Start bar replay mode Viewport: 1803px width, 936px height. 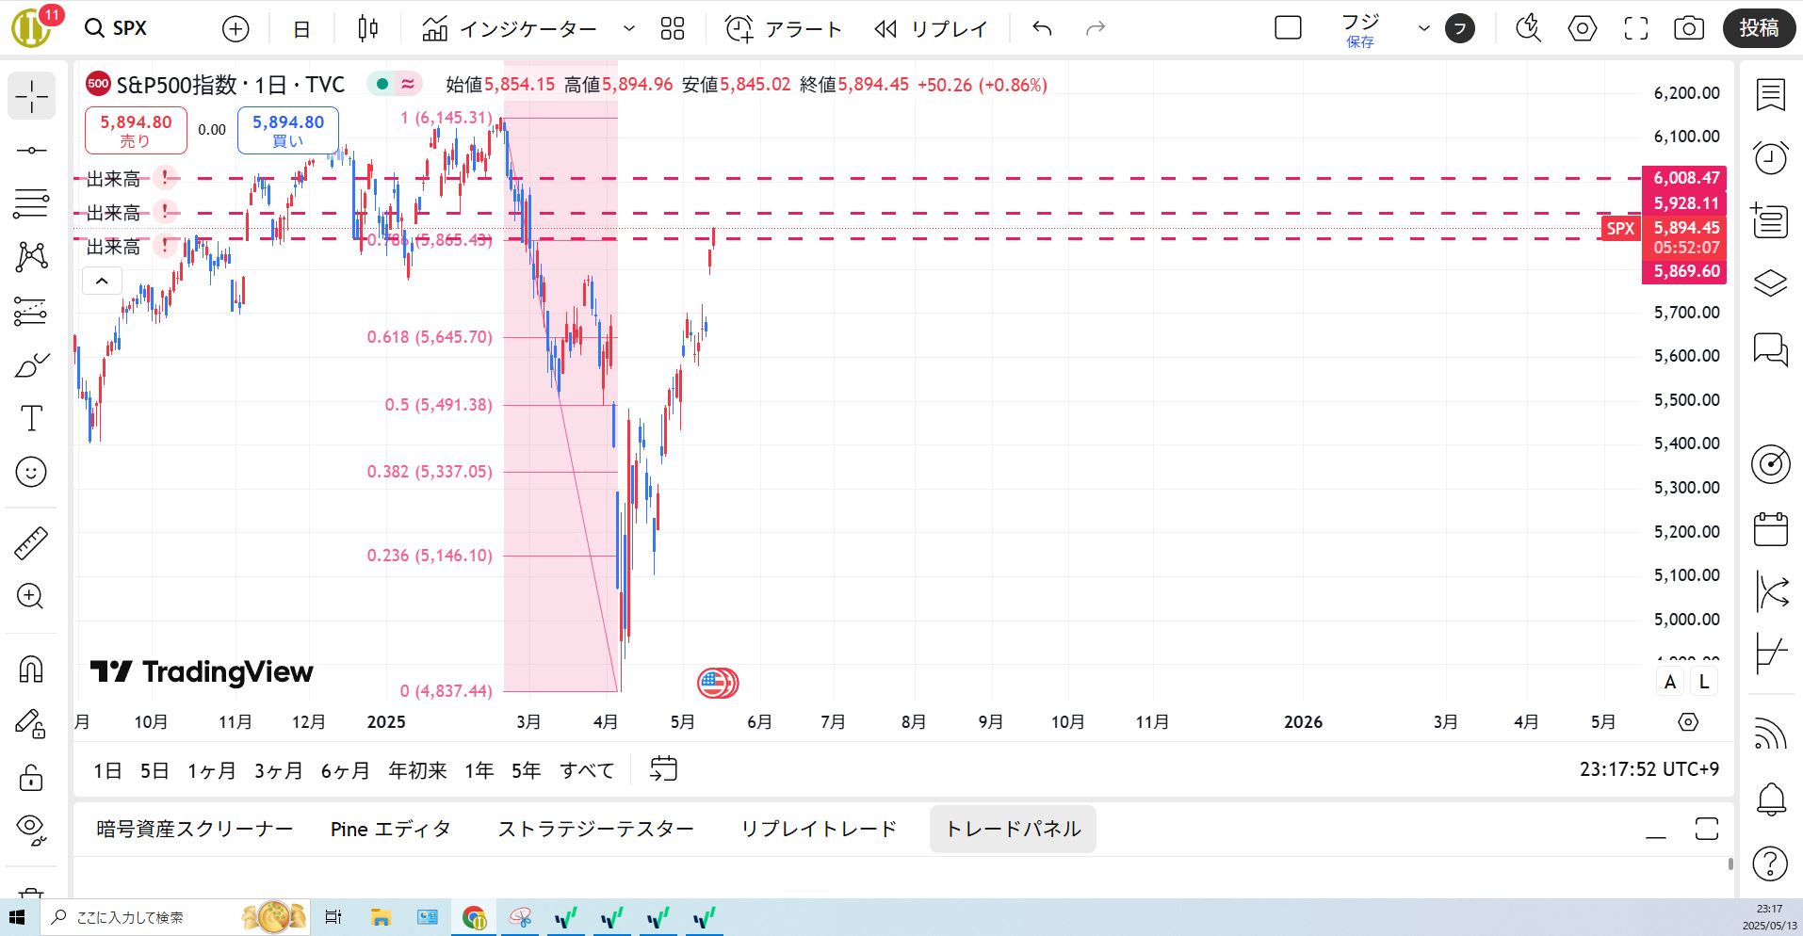tap(931, 29)
